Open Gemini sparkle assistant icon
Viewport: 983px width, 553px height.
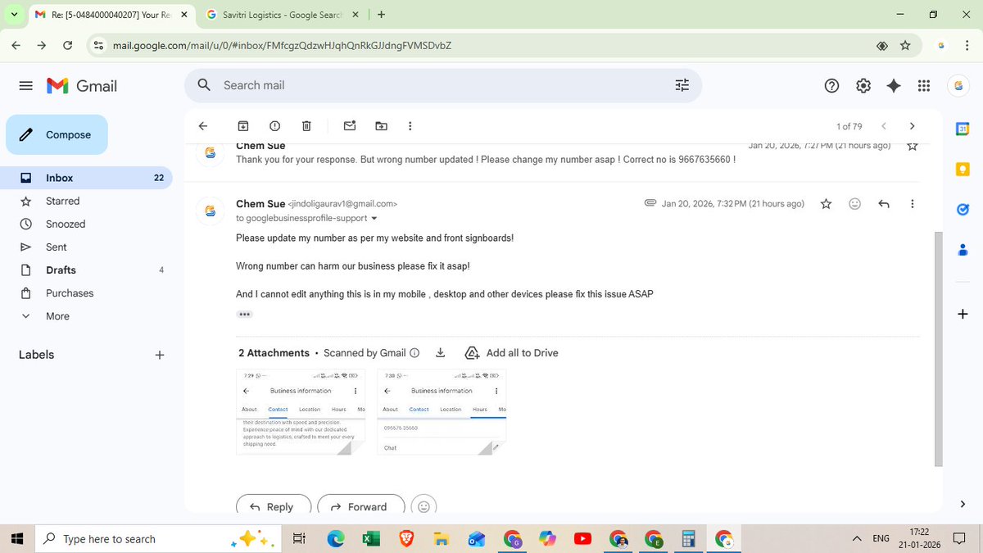point(894,85)
